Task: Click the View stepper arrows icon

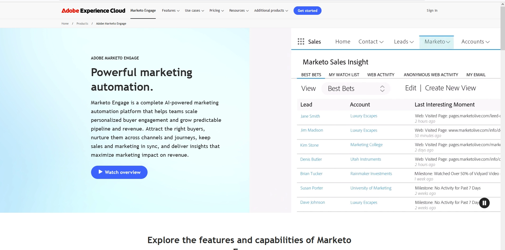Action: [x=382, y=89]
